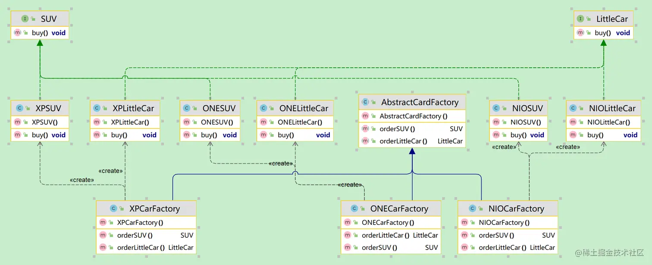Click orderLittleCar() text in NIOCarFactory
The image size is (652, 265).
pyautogui.click(x=502, y=248)
